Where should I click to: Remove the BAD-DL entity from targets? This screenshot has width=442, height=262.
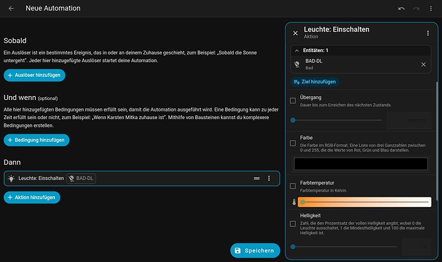423,65
